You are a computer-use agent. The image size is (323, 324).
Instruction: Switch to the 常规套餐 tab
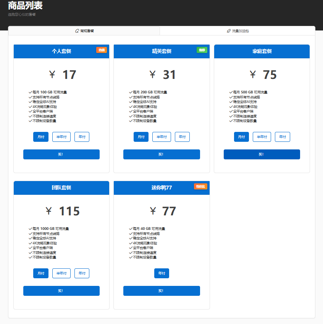pyautogui.click(x=84, y=31)
